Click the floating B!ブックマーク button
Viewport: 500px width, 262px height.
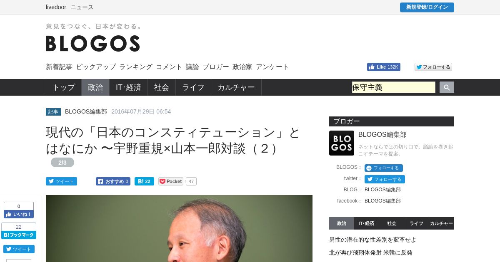click(19, 235)
